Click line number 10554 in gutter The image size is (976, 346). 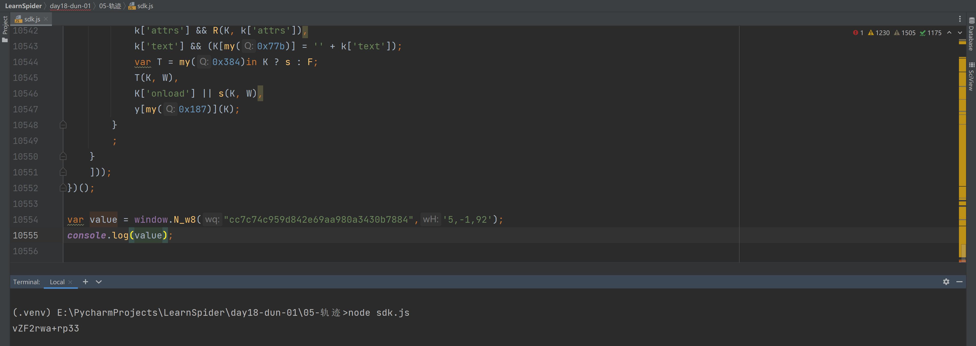pyautogui.click(x=25, y=220)
